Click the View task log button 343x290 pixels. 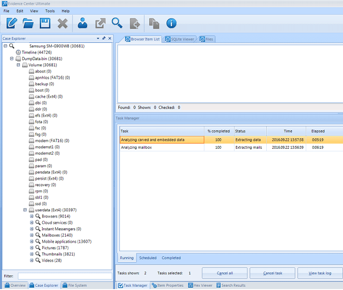pyautogui.click(x=320, y=273)
